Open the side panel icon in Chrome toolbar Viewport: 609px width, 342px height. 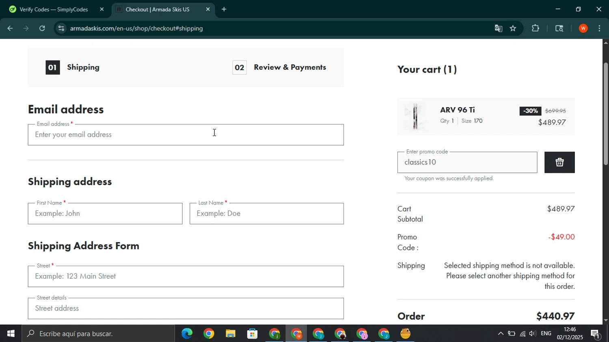[559, 28]
